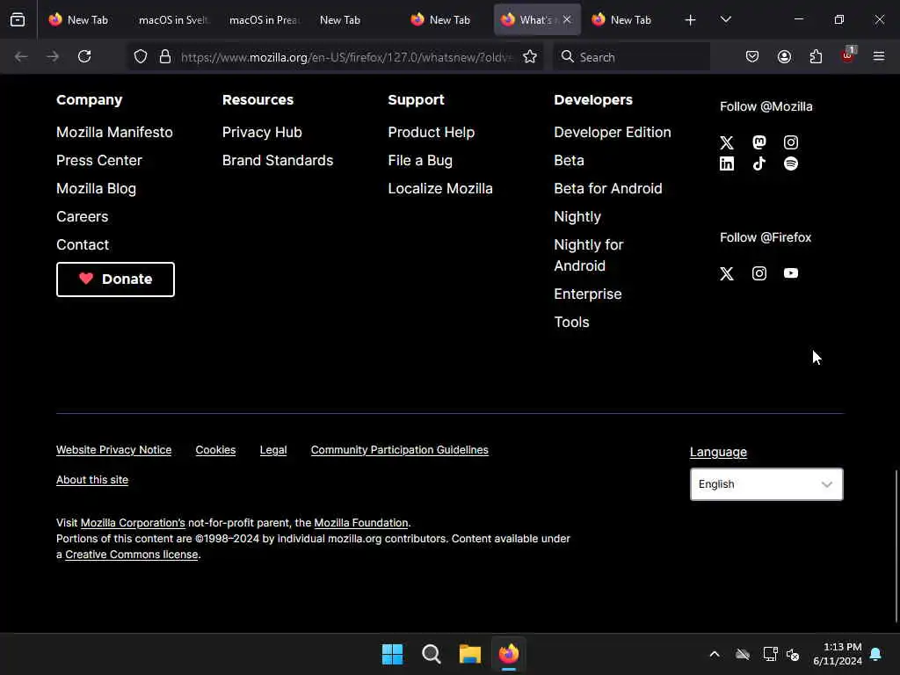
Task: Open Mozilla's X (Twitter) profile icon
Action: tap(727, 142)
